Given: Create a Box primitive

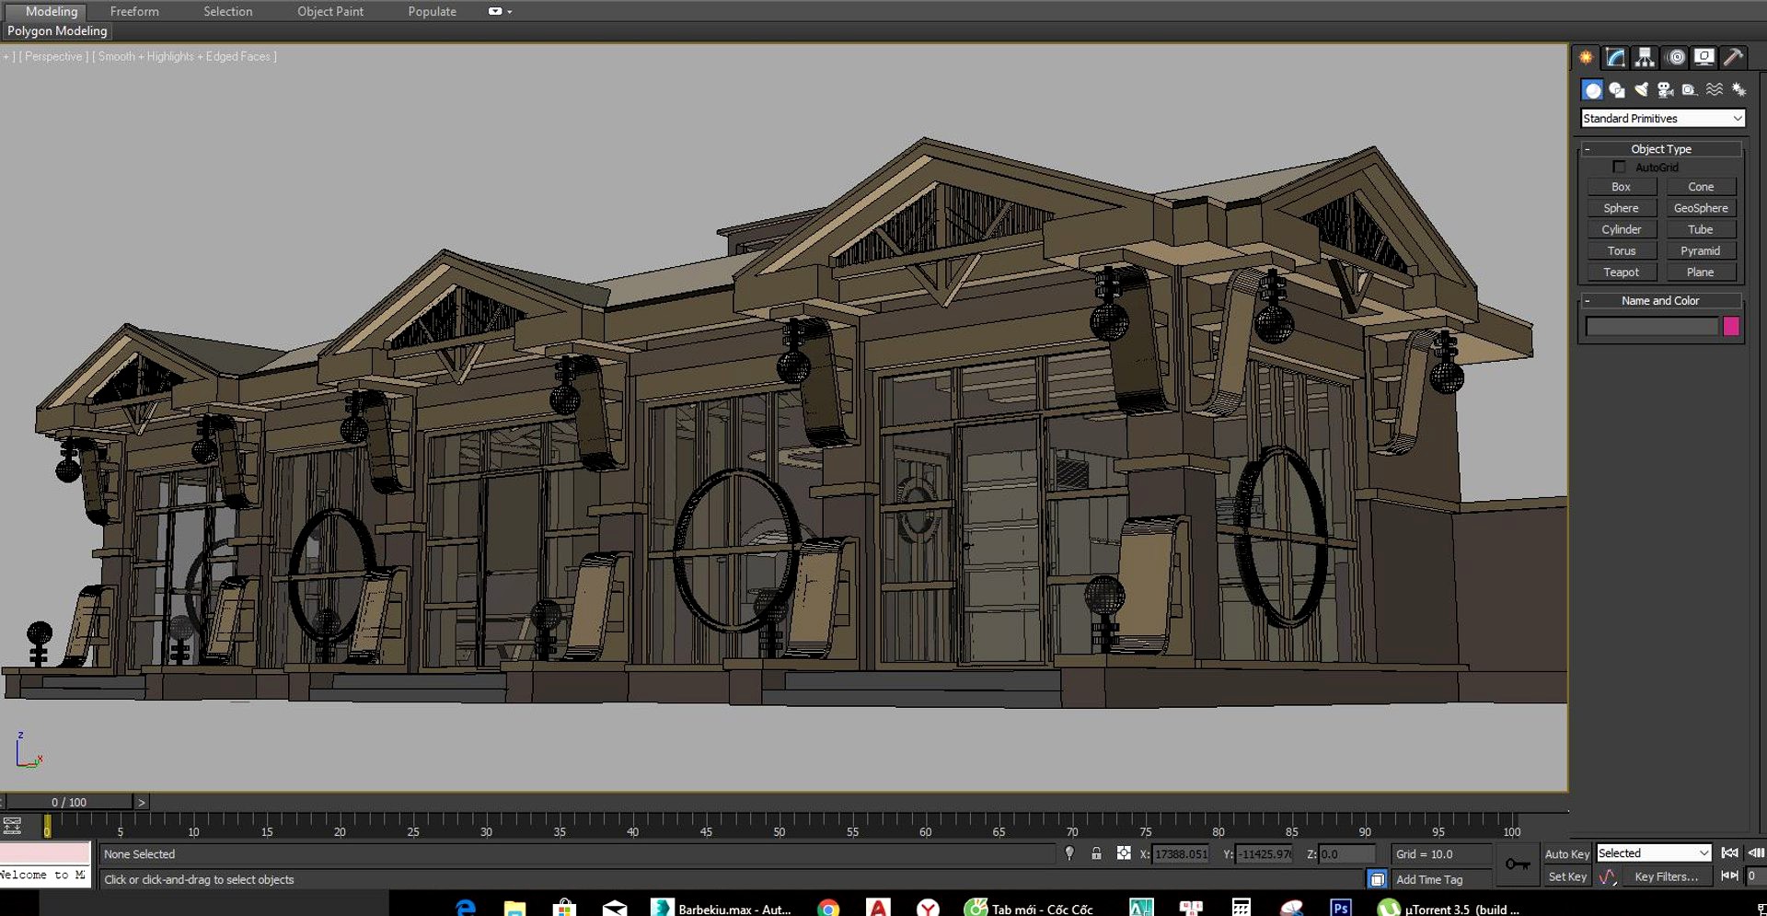Looking at the screenshot, I should tap(1621, 187).
